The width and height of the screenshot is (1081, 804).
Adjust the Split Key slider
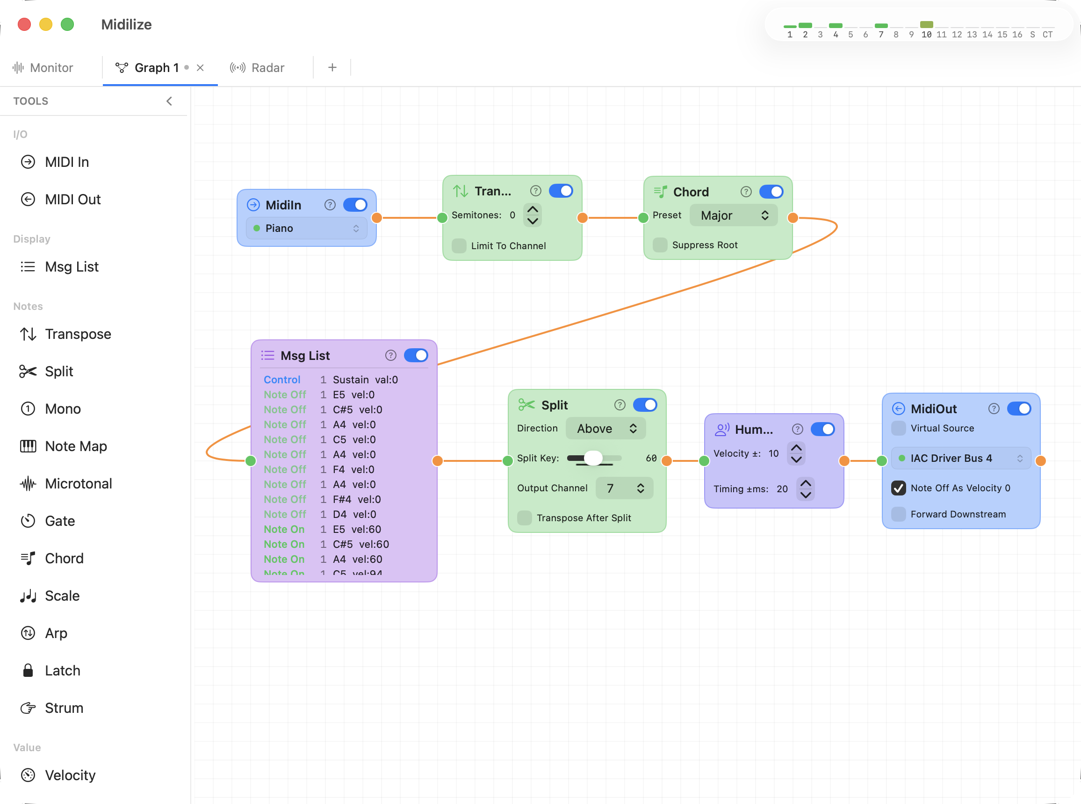click(x=593, y=458)
